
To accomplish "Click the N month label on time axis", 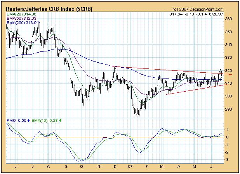I will (x=99, y=167).
